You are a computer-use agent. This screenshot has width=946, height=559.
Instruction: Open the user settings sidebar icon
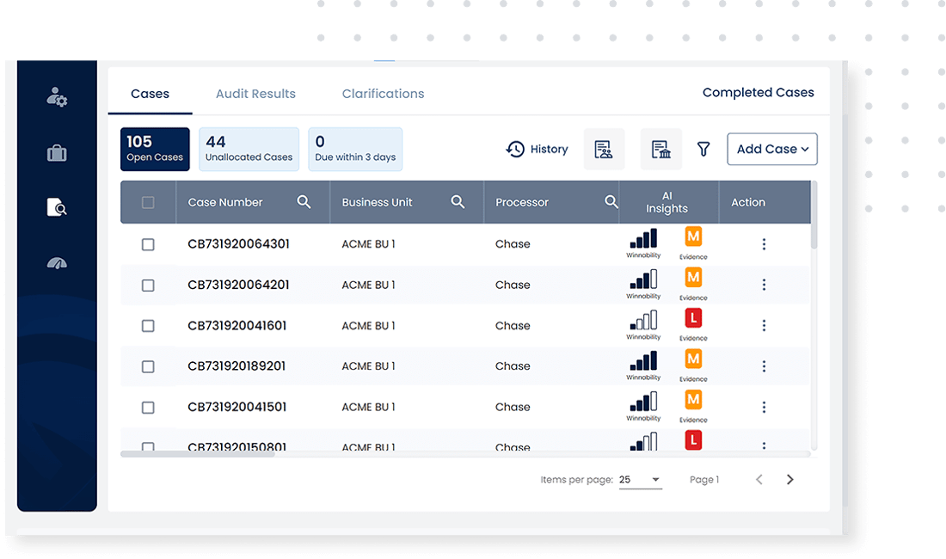57,97
